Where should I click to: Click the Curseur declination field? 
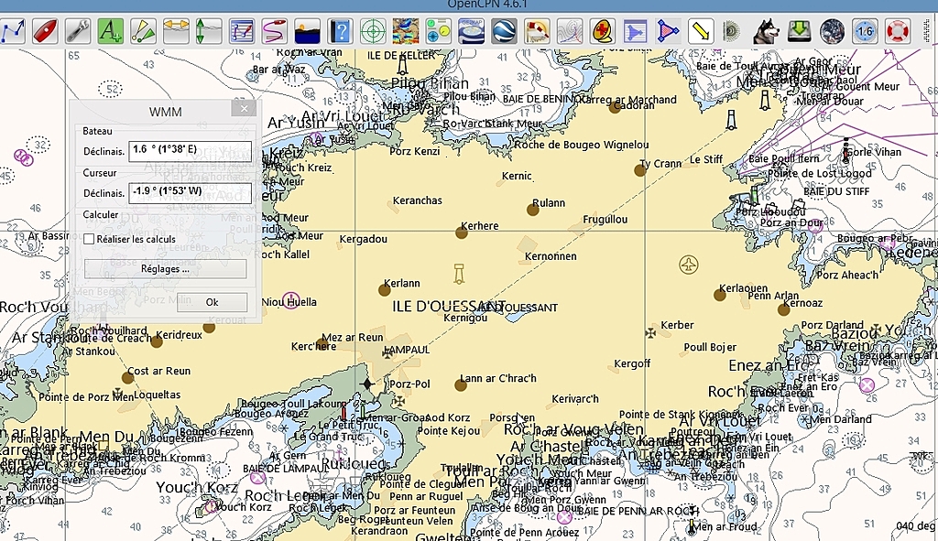190,193
